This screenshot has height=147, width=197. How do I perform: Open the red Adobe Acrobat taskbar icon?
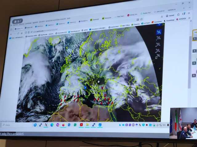[81, 125]
